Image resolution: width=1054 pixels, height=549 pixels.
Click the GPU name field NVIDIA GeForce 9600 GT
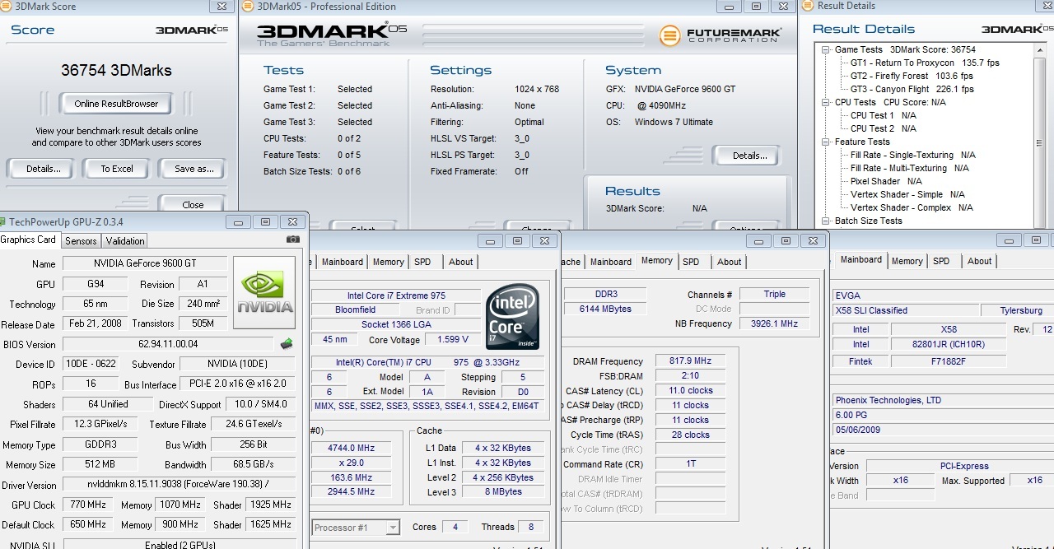(x=145, y=263)
